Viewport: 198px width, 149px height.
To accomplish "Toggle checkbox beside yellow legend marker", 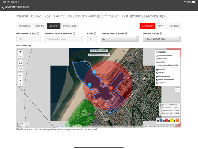I will (169, 121).
